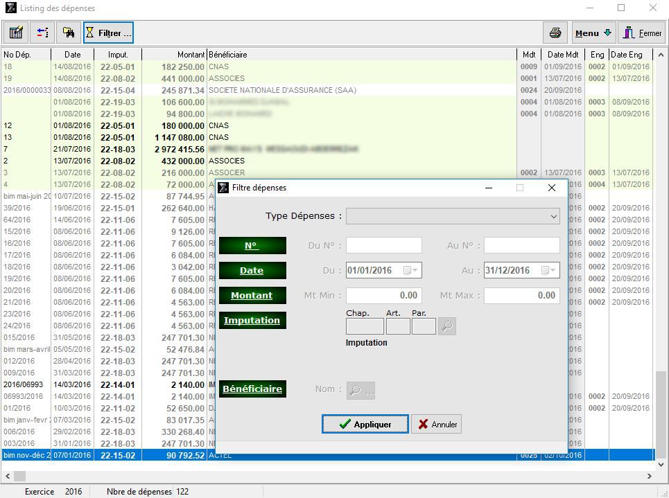The image size is (669, 498).
Task: Click the Date Mdt column header
Action: click(x=563, y=55)
